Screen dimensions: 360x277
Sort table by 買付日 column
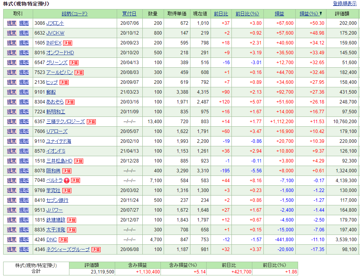tap(129, 14)
